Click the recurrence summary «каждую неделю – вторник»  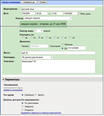pos(43,24)
